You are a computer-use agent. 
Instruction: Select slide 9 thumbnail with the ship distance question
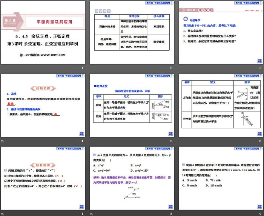(221, 178)
